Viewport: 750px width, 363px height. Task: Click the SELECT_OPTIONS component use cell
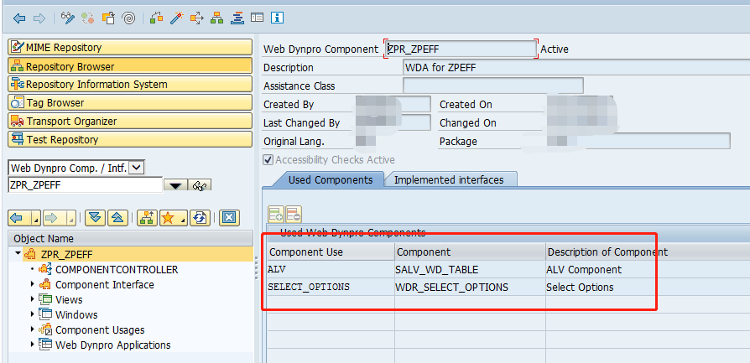(331, 287)
